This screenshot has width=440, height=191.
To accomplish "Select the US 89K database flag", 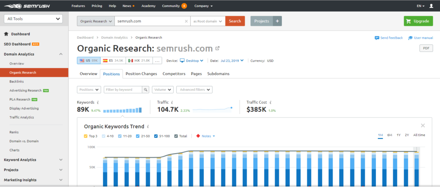I will click(89, 61).
